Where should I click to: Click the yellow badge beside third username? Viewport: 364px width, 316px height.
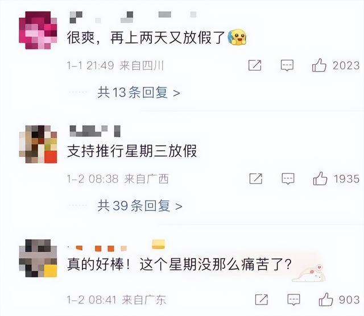(x=158, y=244)
